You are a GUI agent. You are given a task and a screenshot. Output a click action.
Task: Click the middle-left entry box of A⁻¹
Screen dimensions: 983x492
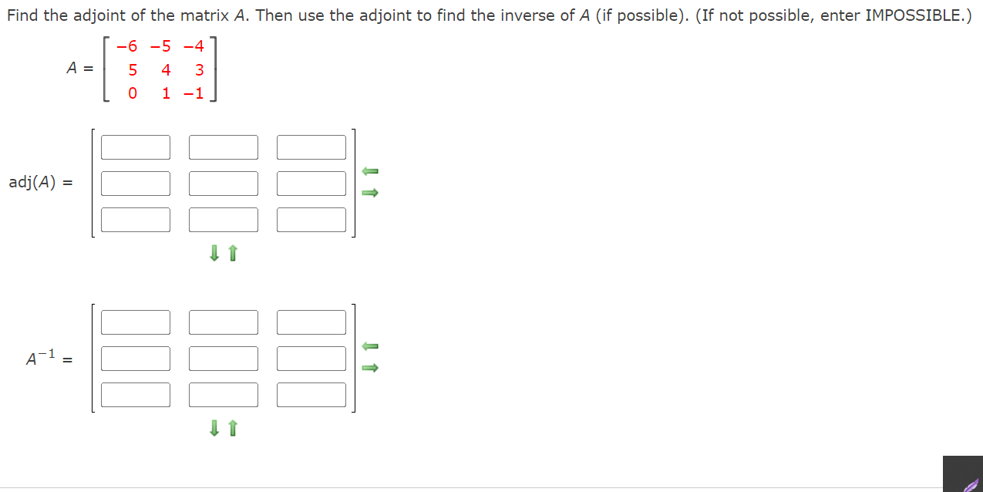click(135, 358)
